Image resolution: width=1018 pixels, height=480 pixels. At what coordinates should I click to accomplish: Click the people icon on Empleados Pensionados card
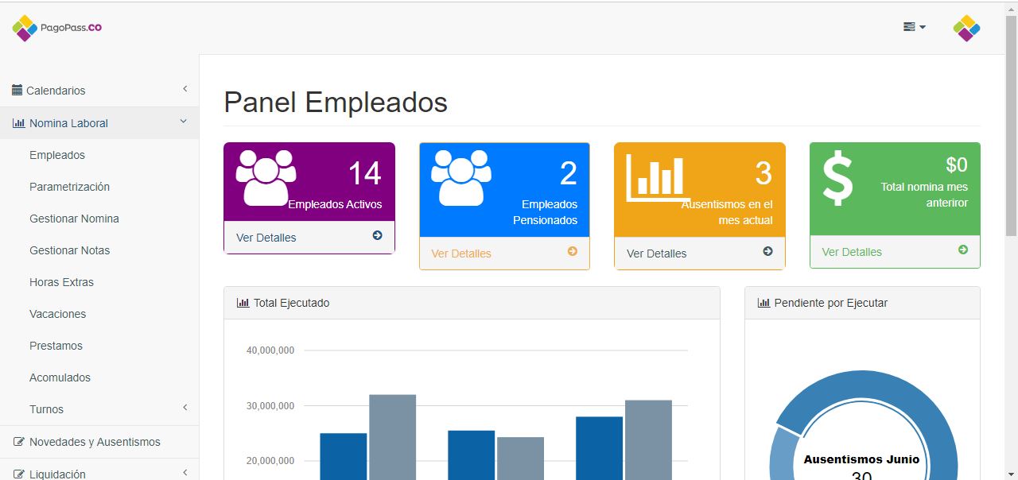click(460, 178)
